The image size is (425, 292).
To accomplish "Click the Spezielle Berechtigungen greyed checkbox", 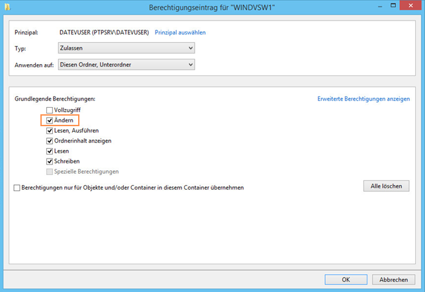I will (50, 172).
